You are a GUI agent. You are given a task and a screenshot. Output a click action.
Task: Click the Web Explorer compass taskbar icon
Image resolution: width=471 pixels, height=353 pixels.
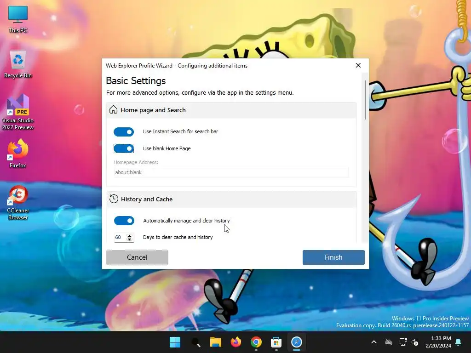pos(297,342)
